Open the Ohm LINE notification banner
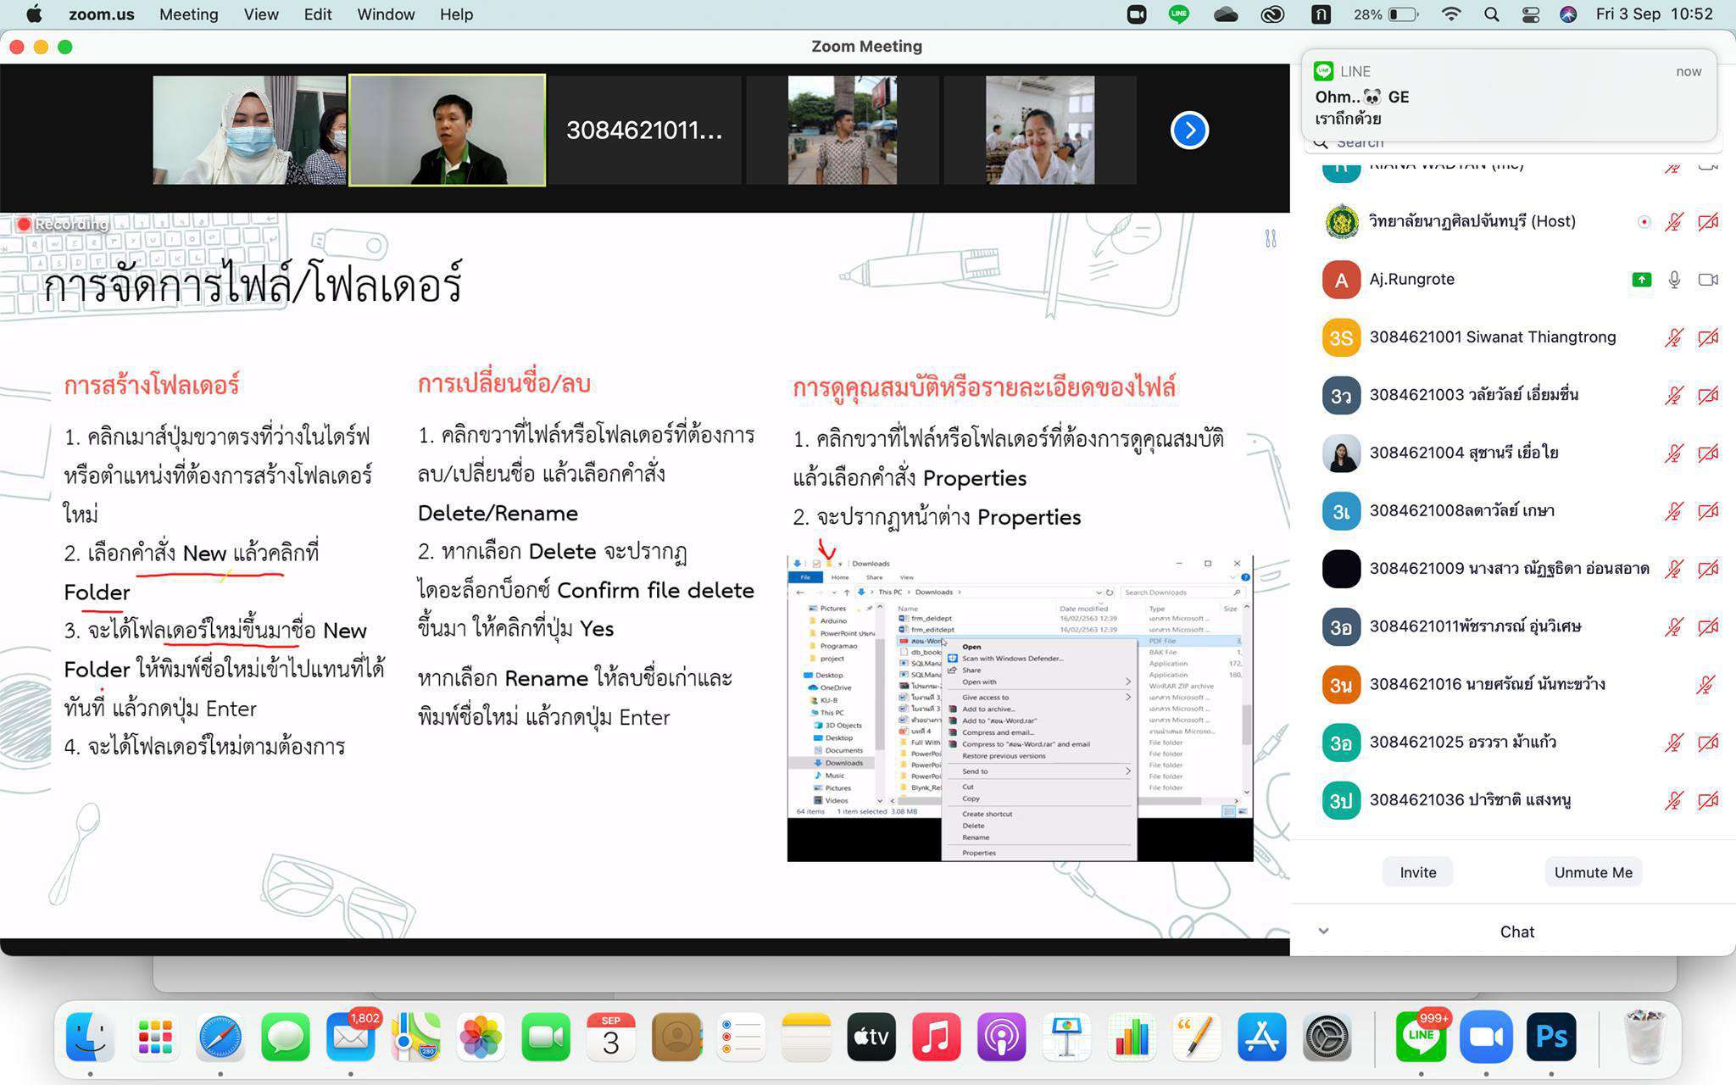The image size is (1736, 1085). tap(1509, 94)
